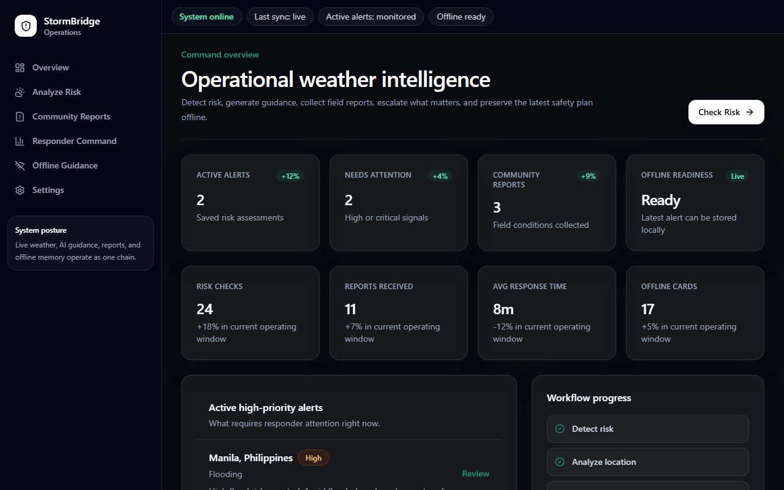Click the Reports Received 11 card
Image resolution: width=784 pixels, height=490 pixels.
[399, 313]
